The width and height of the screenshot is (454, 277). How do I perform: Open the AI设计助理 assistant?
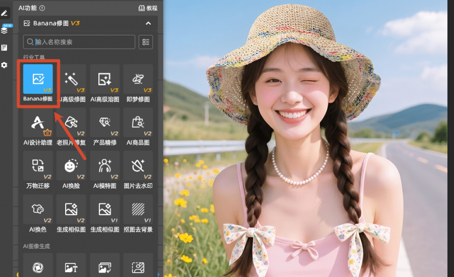click(38, 123)
